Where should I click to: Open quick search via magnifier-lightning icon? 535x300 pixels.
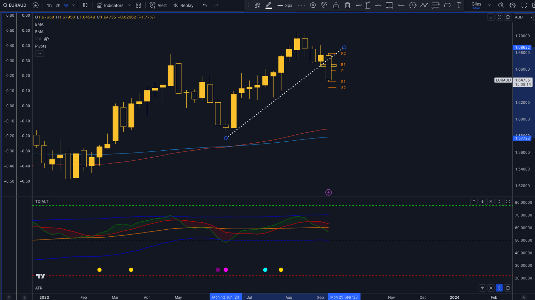point(501,5)
